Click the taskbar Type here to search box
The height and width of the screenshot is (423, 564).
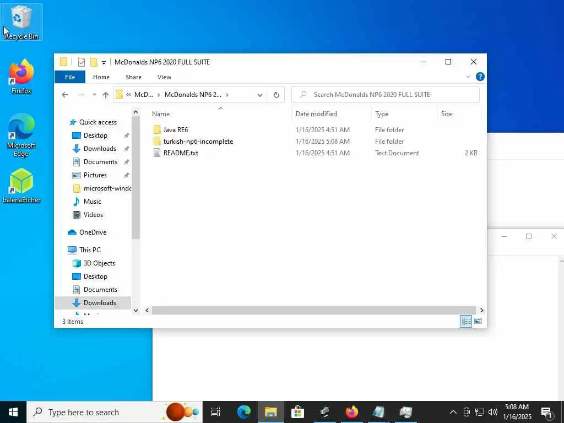point(115,412)
